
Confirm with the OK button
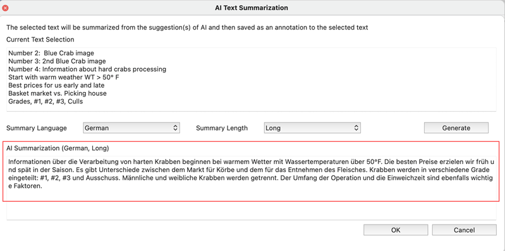(x=396, y=230)
